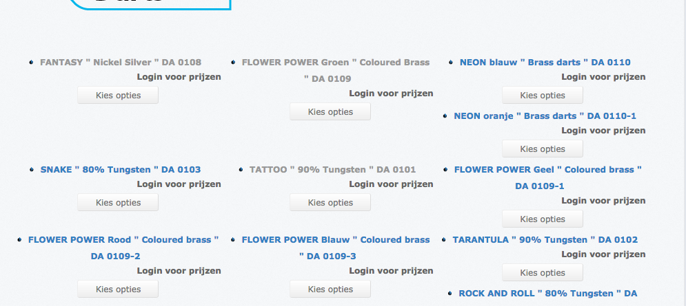The width and height of the screenshot is (686, 306).
Task: Open FLOWER POWER Blauw Coloured brass link
Action: pyautogui.click(x=335, y=240)
